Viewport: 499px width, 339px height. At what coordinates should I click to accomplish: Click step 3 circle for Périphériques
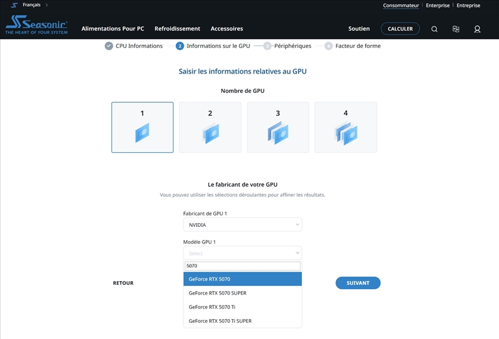pyautogui.click(x=267, y=46)
